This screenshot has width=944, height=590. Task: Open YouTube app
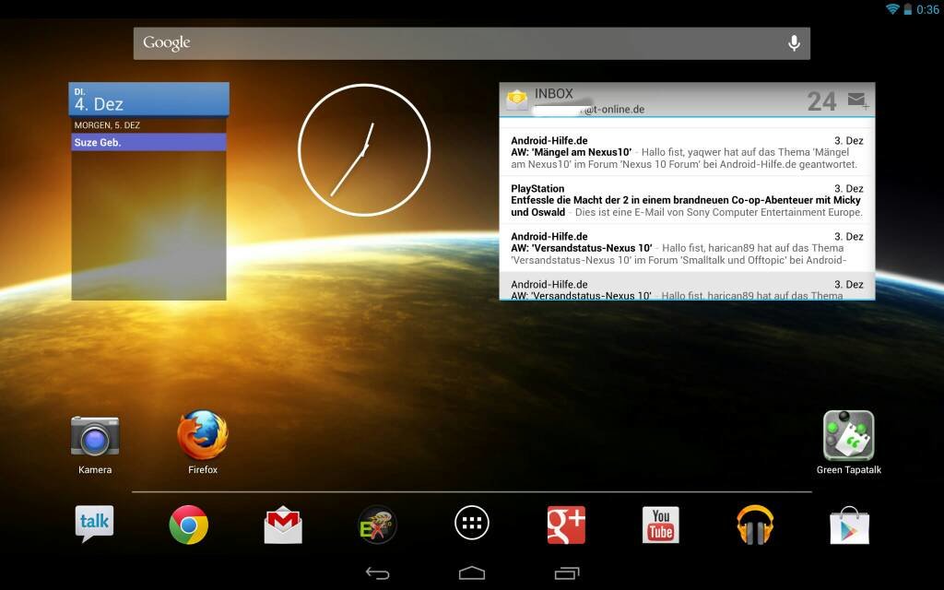660,525
